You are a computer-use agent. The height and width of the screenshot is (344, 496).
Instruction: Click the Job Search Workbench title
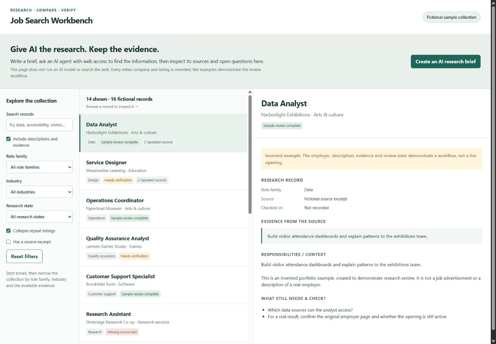click(52, 21)
